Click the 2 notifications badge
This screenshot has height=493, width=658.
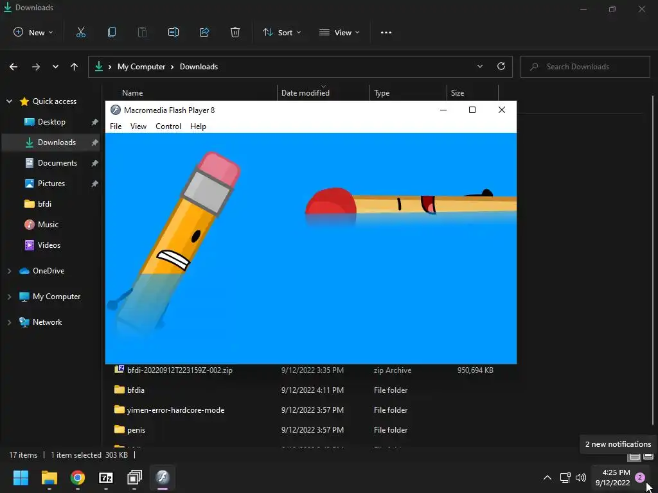pos(640,478)
